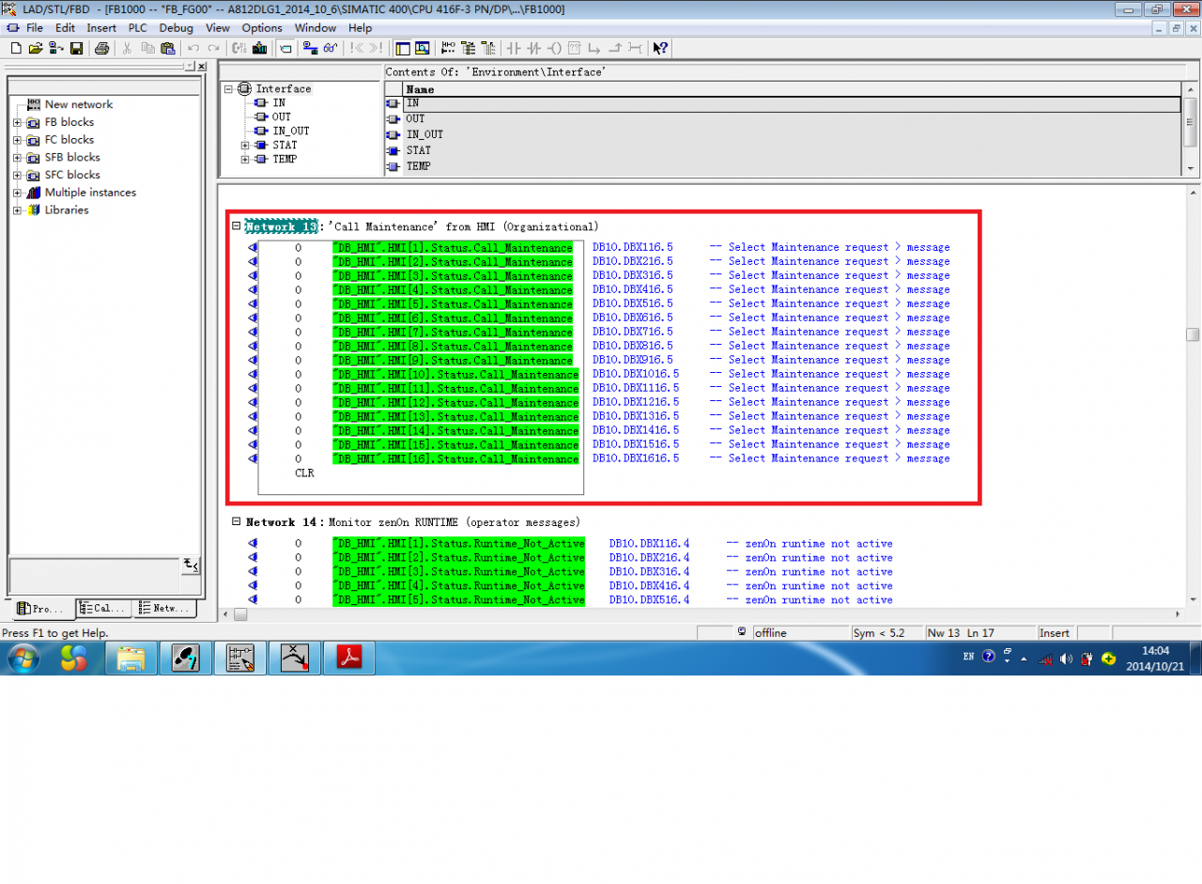1202x884 pixels.
Task: Select the OUT row in interface table
Action: (783, 119)
